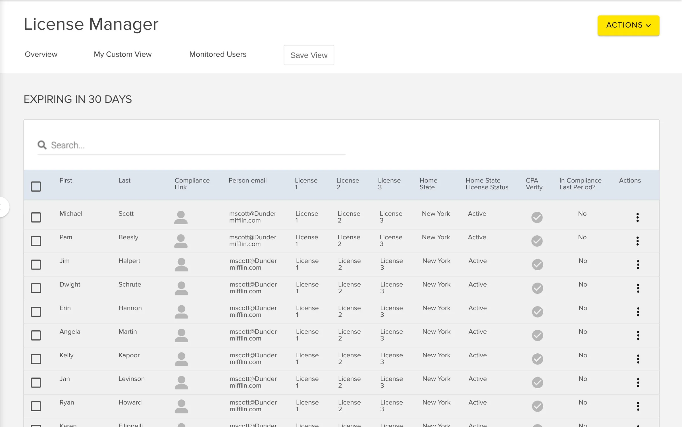Select the Pam Beesly row checkbox

[36, 241]
